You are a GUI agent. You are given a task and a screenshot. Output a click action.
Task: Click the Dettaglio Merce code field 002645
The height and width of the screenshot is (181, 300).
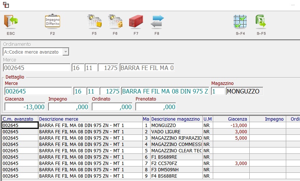[38, 91]
